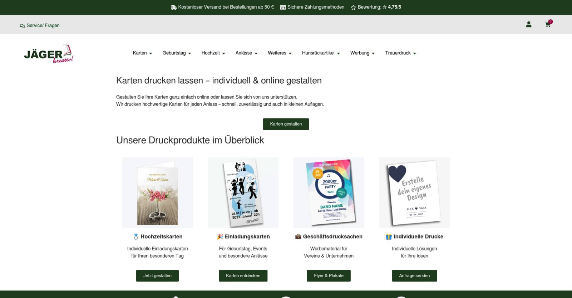
Task: Expand the Werbung dropdown arrow
Action: 373,53
